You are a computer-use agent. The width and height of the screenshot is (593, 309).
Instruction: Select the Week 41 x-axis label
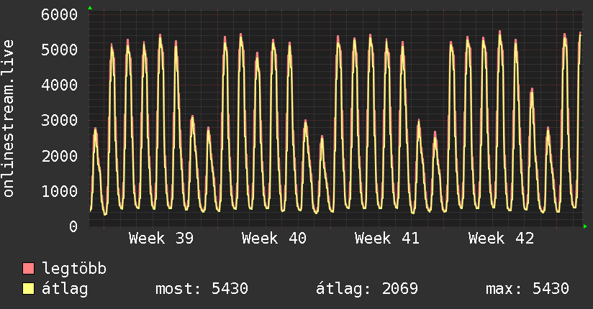(x=387, y=239)
